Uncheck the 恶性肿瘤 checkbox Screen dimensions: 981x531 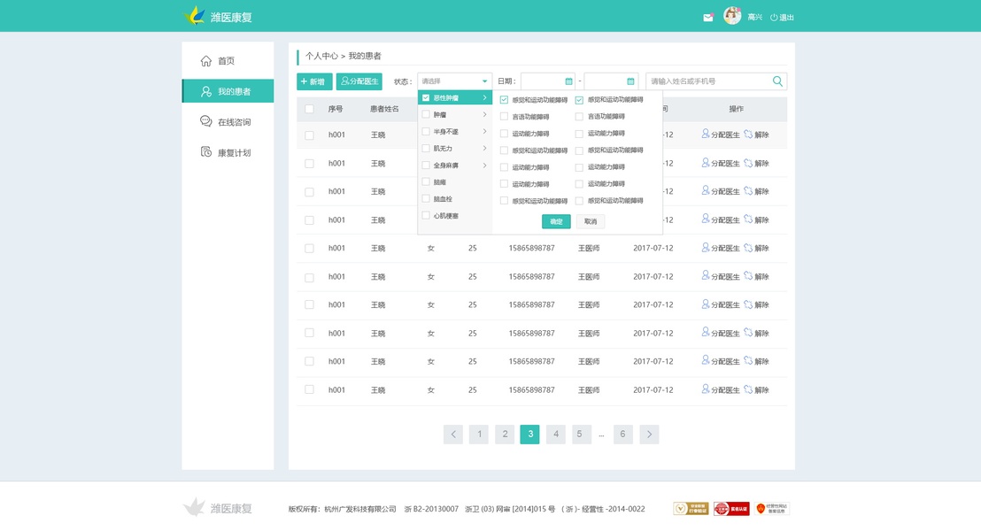pos(426,98)
